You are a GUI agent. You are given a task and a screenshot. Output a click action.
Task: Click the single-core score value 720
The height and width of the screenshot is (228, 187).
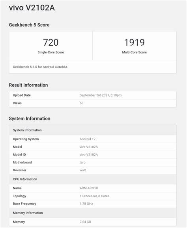coord(50,42)
